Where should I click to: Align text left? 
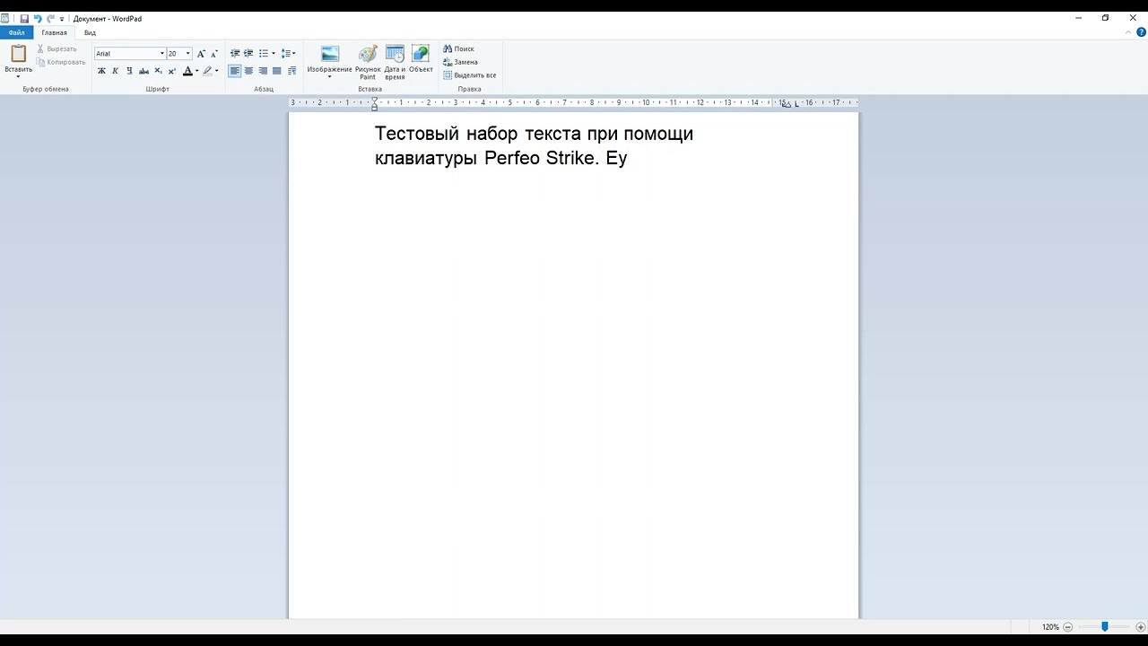pyautogui.click(x=235, y=71)
